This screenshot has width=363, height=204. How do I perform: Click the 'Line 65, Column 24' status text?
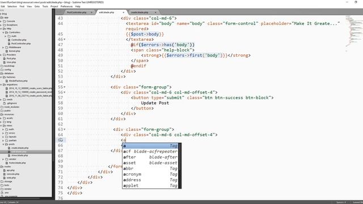tap(9, 202)
